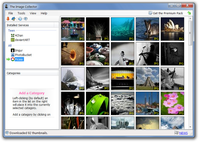This screenshot has height=142, width=199.
Task: Click the orange download arrow toolbar icon
Action: pyautogui.click(x=8, y=19)
